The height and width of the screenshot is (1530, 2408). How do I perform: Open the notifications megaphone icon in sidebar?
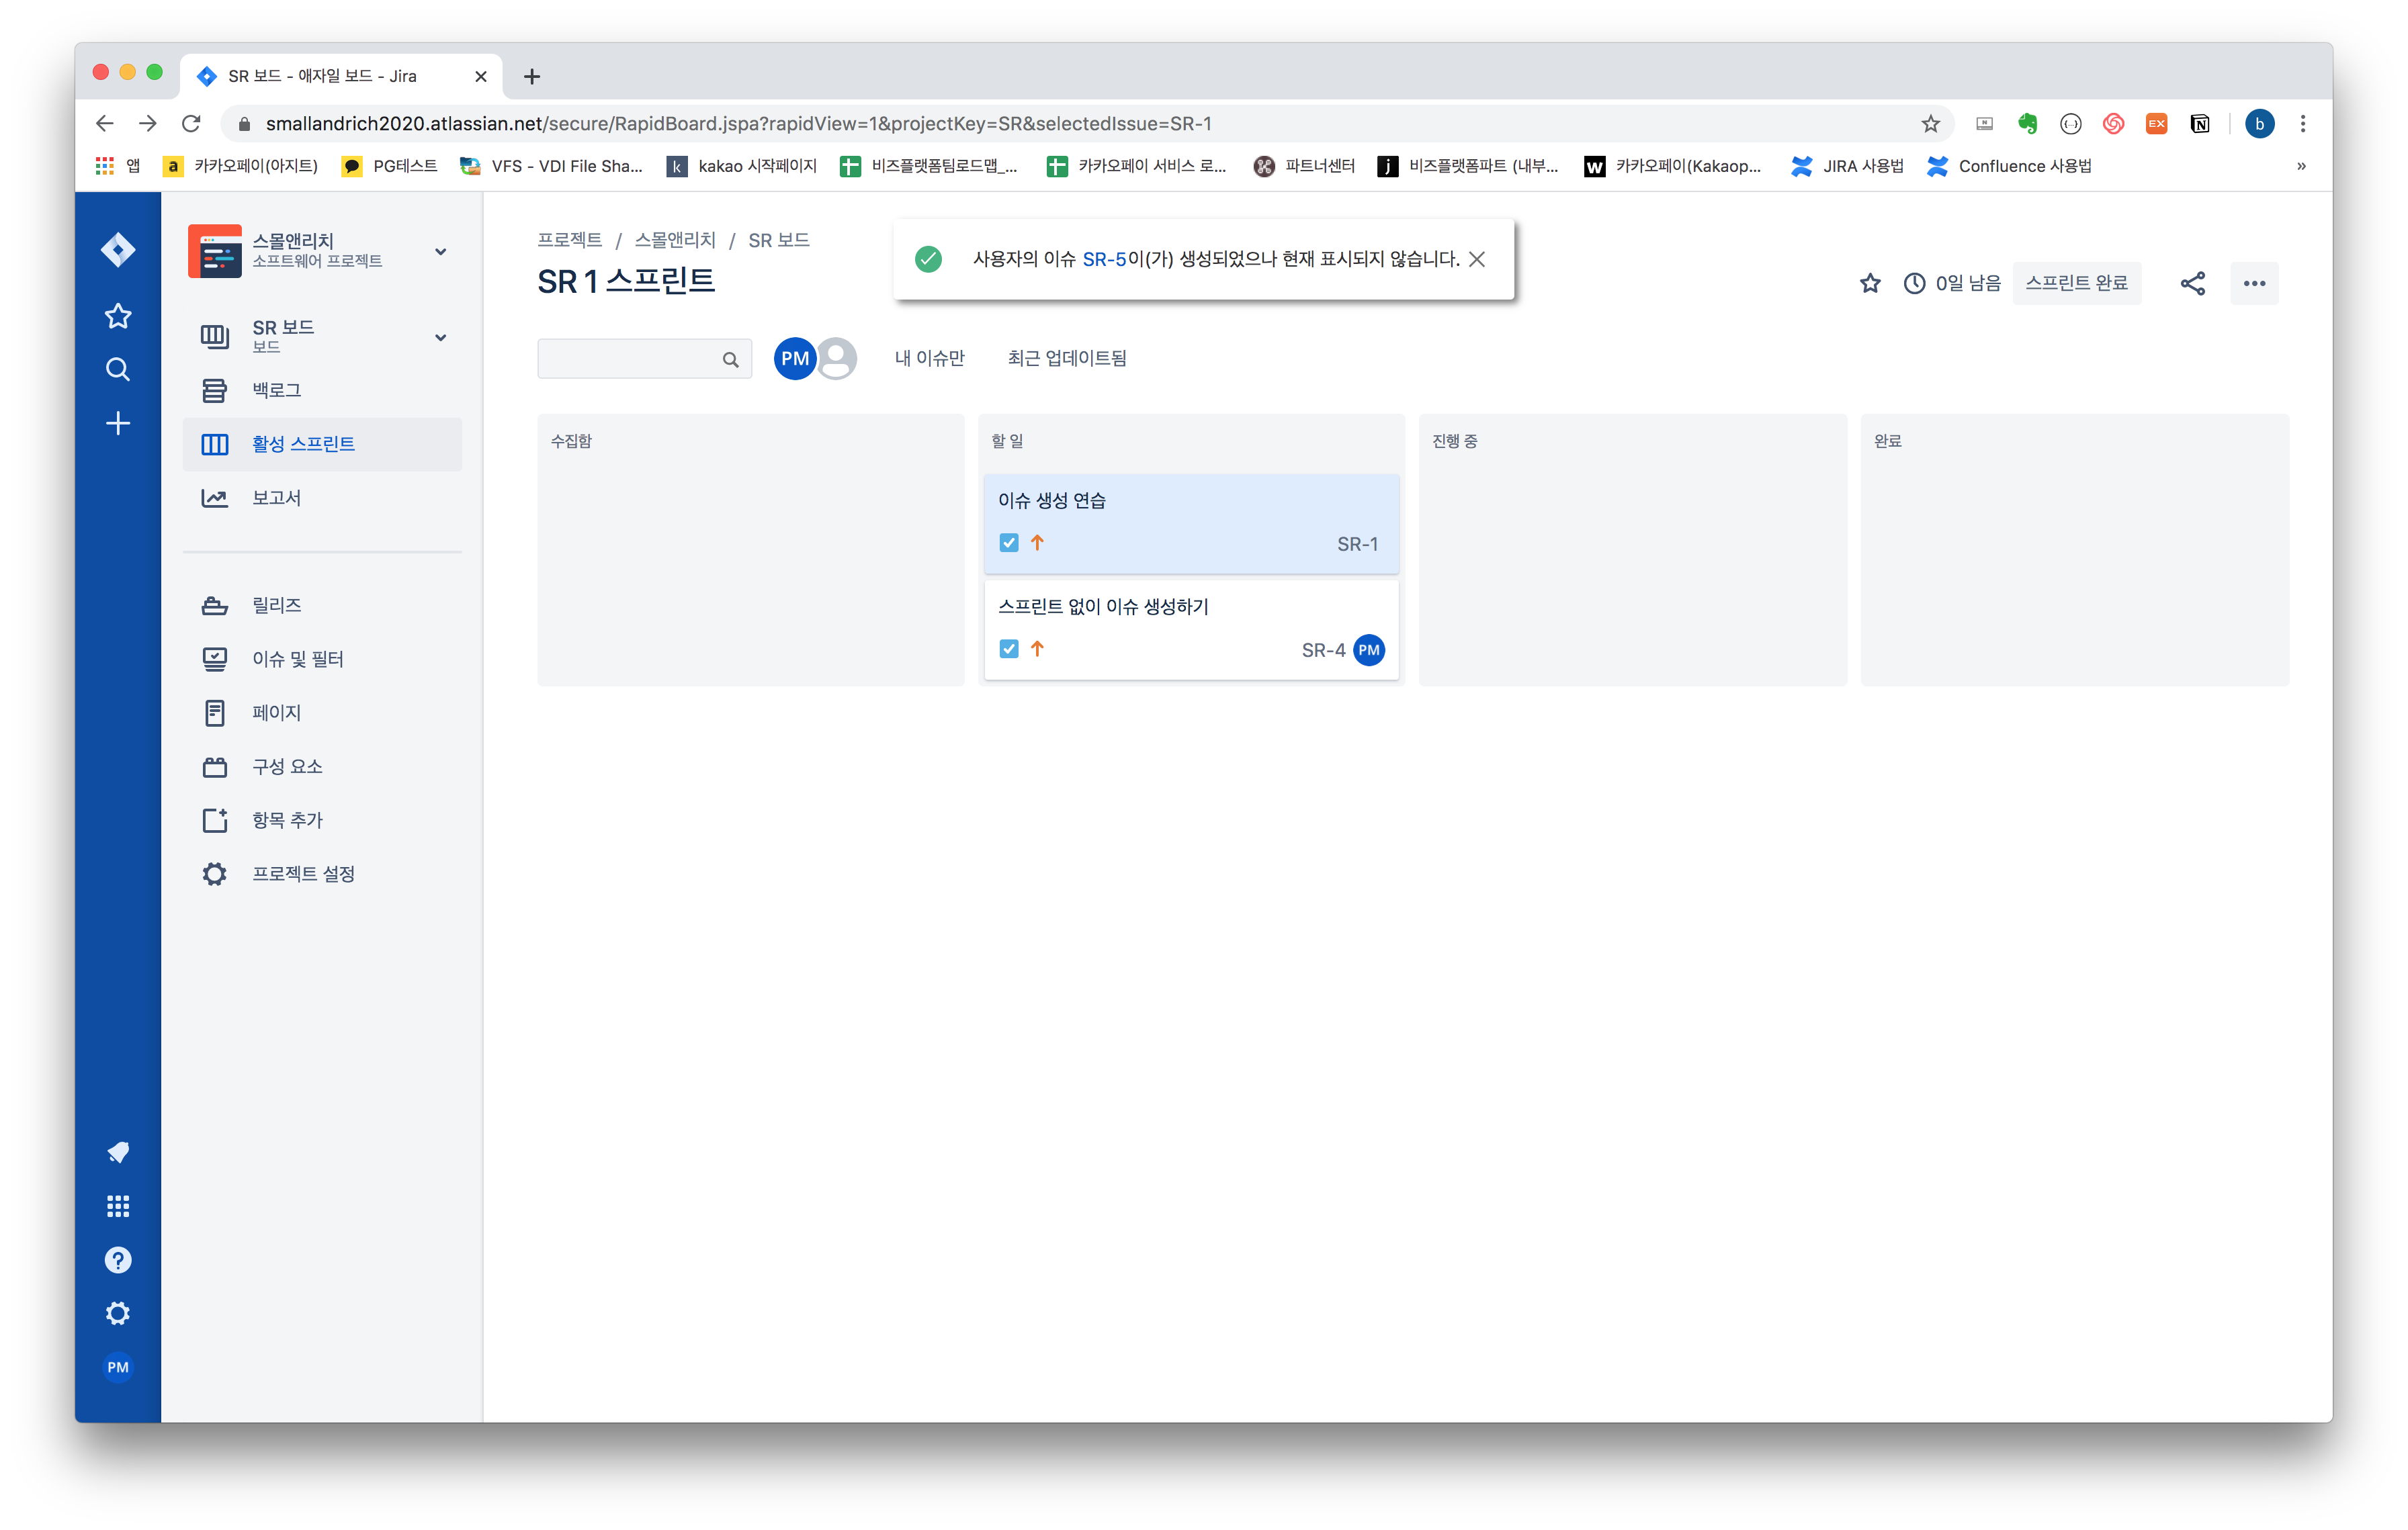(x=118, y=1153)
